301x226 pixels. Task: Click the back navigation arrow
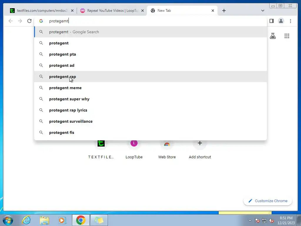[x=11, y=21]
